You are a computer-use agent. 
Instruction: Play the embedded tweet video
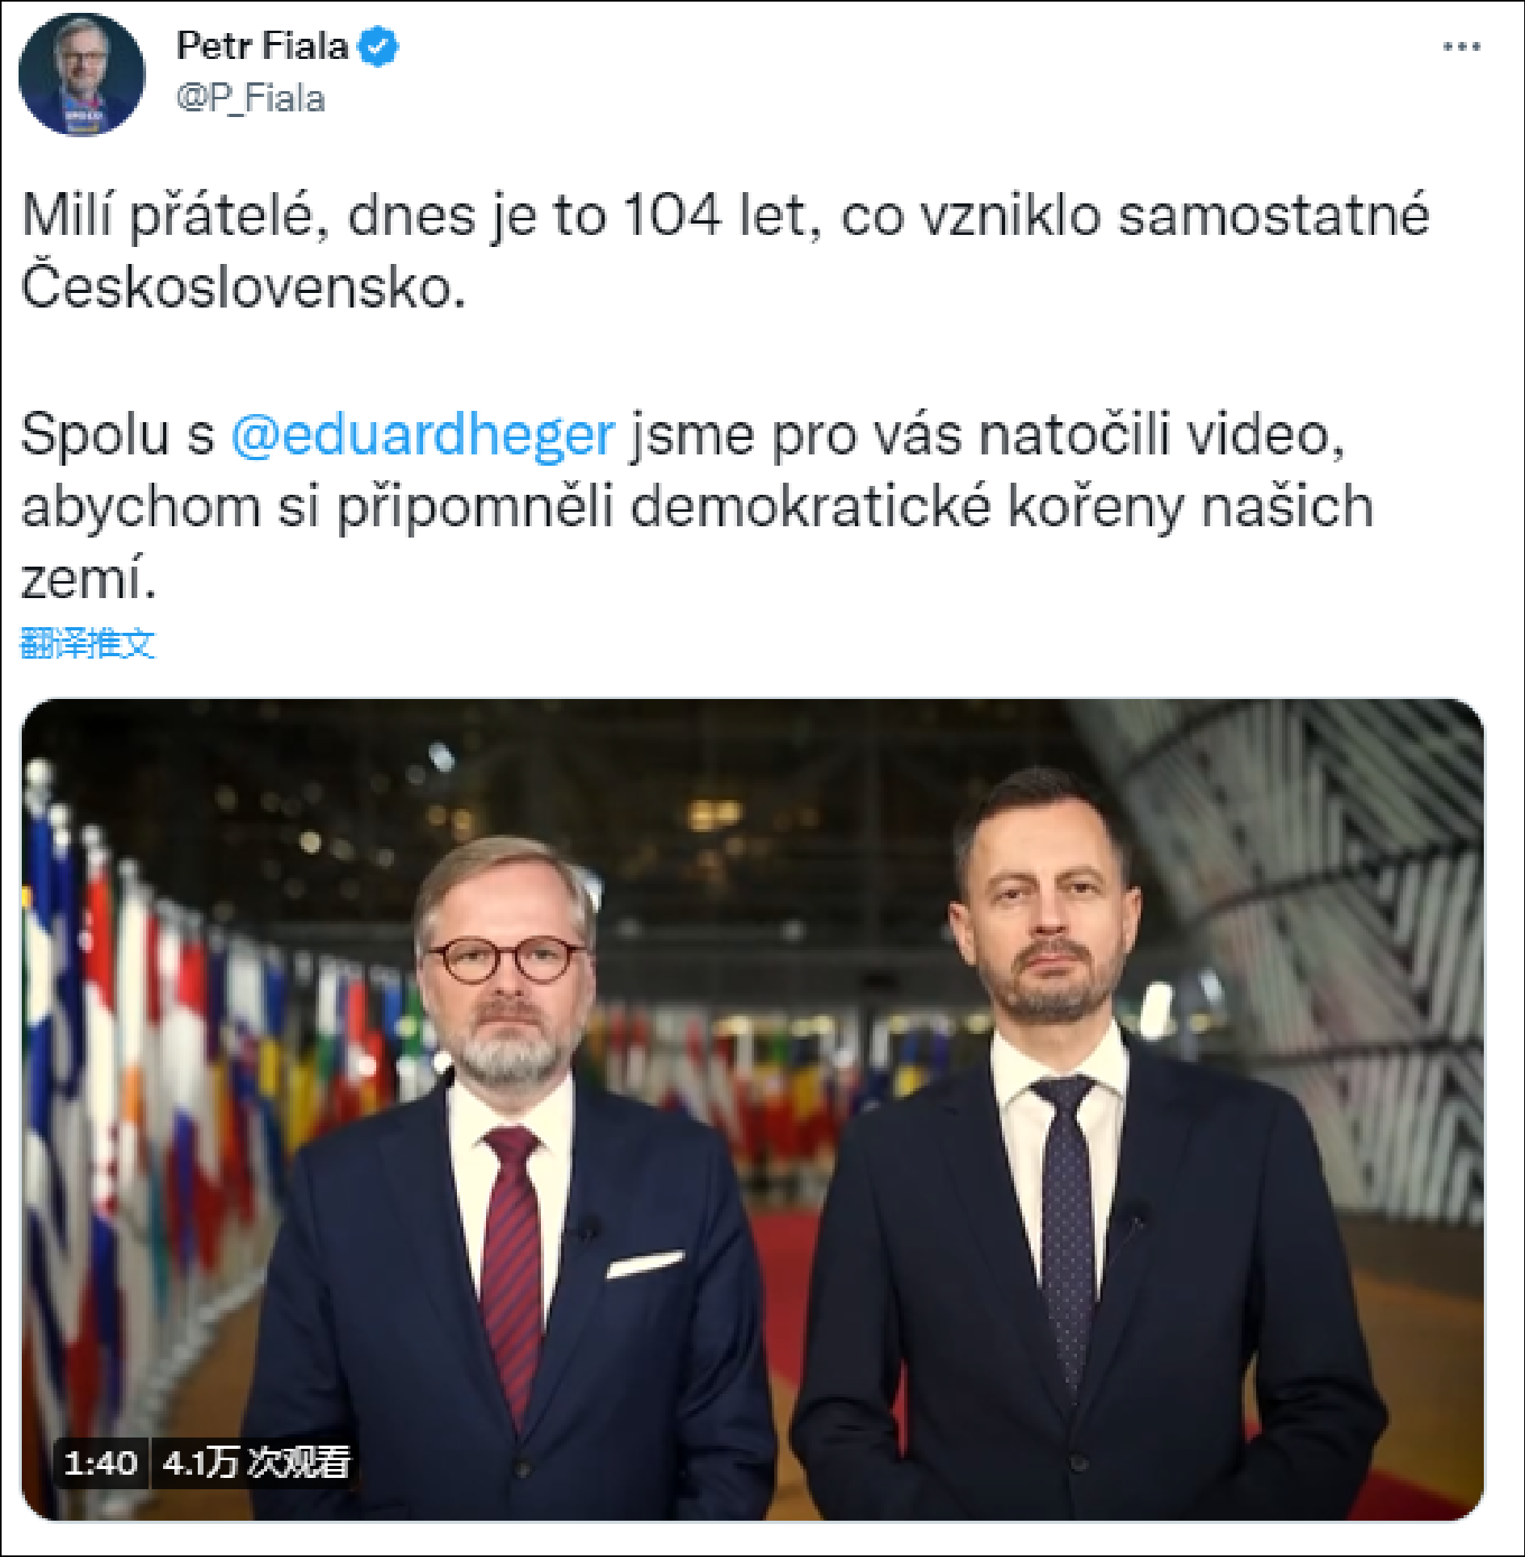pos(752,1110)
